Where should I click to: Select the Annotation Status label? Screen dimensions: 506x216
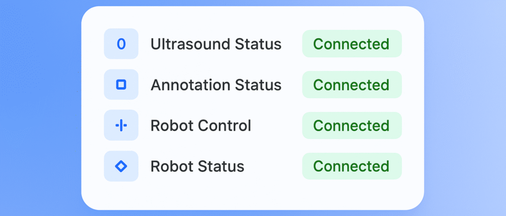tap(216, 85)
